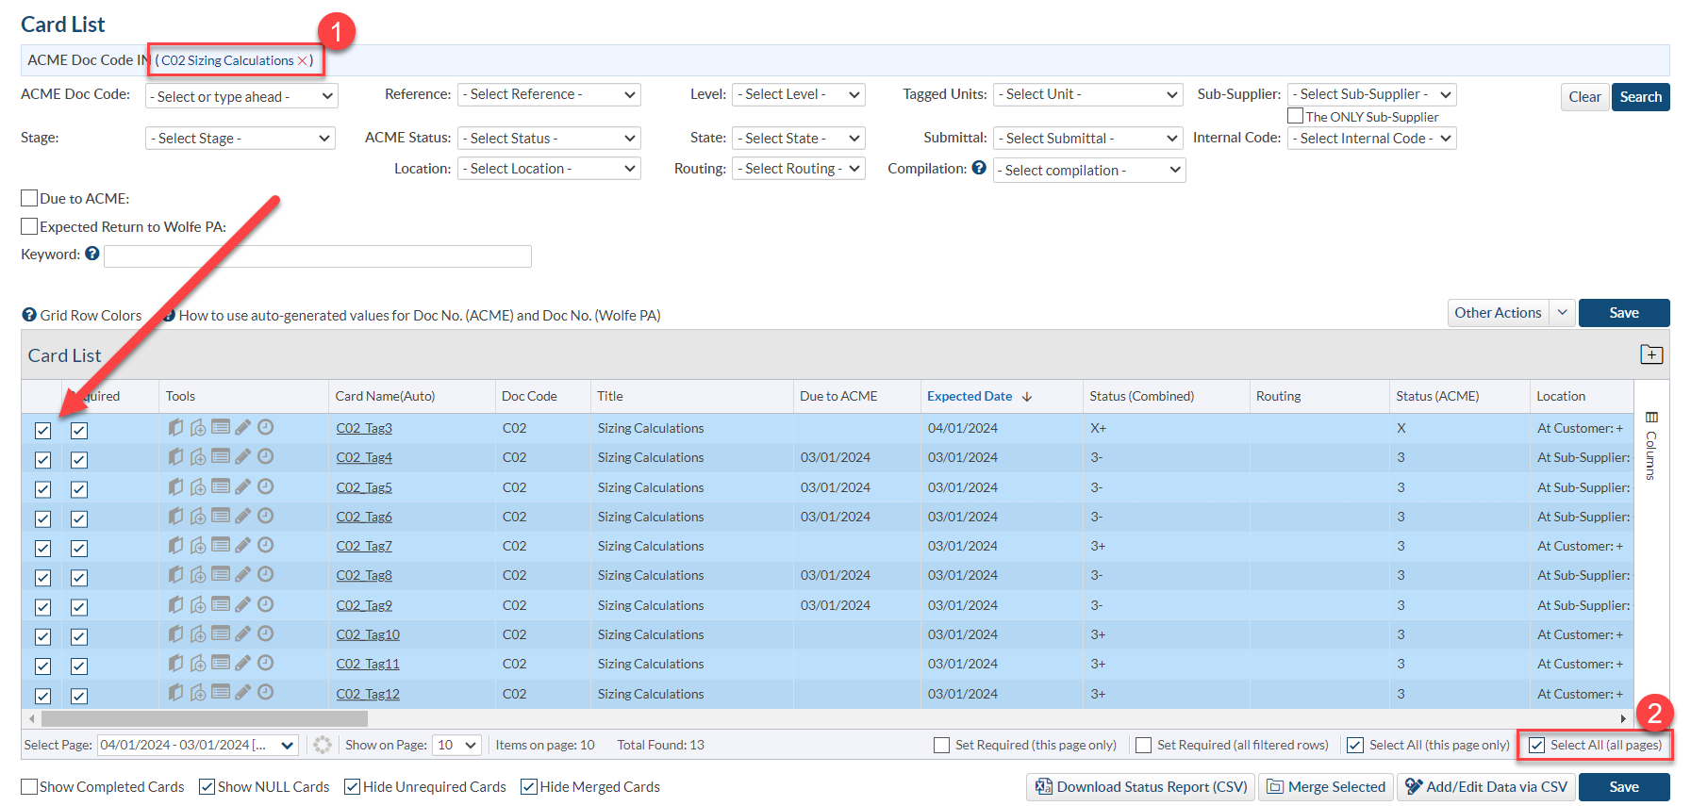Open card details icon for C02_Tag10

pos(221,633)
